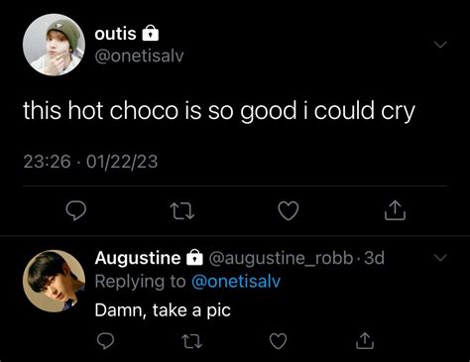Click the @augustine_robb handle

[281, 258]
